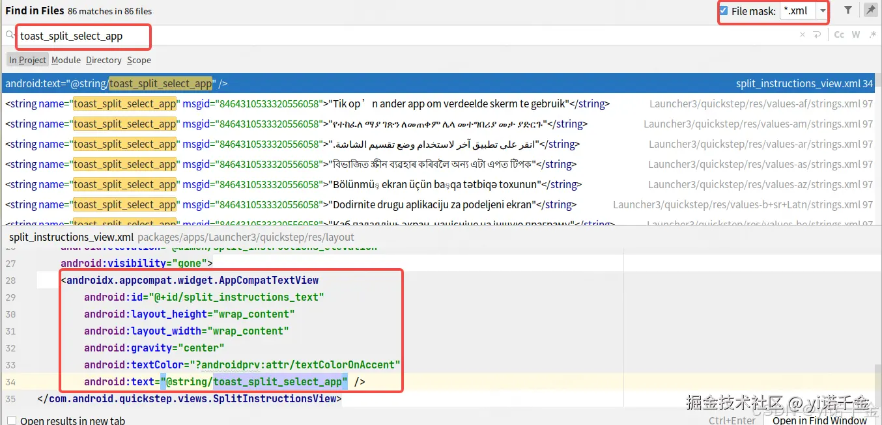The width and height of the screenshot is (882, 425).
Task: Toggle the File mask checkbox
Action: 724,11
